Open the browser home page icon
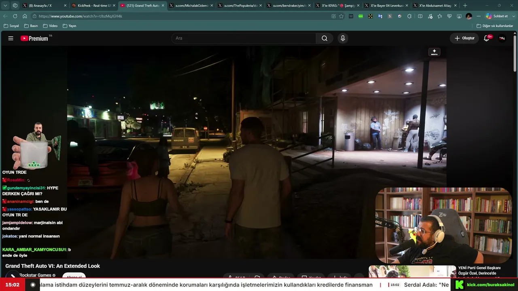Viewport: 518px width, 291px height. tap(25, 16)
